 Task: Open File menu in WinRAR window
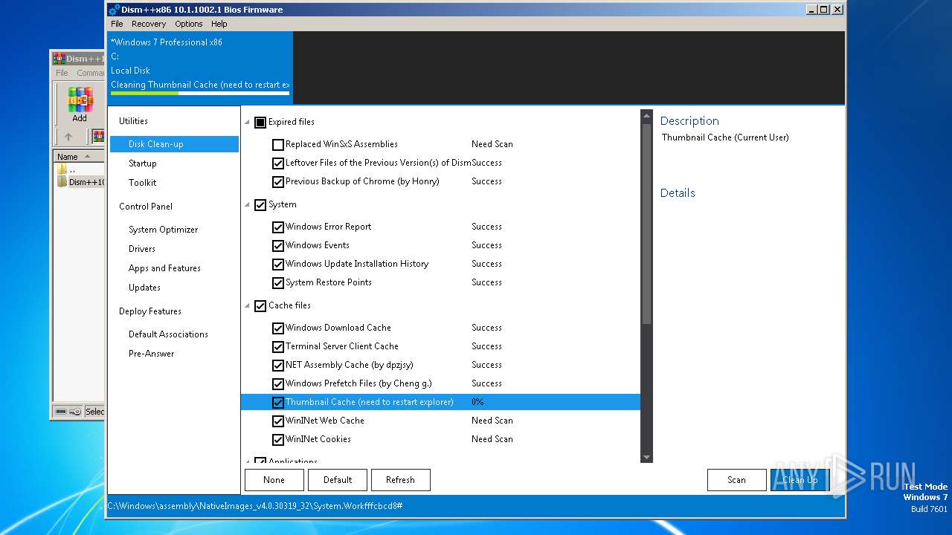point(62,73)
